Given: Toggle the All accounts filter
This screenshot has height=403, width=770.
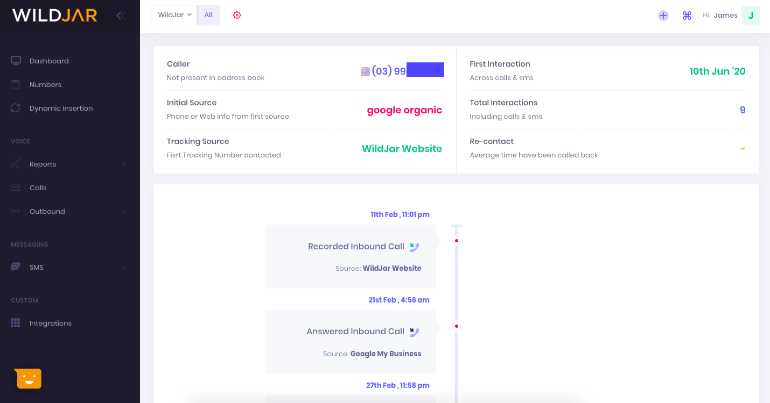Looking at the screenshot, I should tap(208, 15).
